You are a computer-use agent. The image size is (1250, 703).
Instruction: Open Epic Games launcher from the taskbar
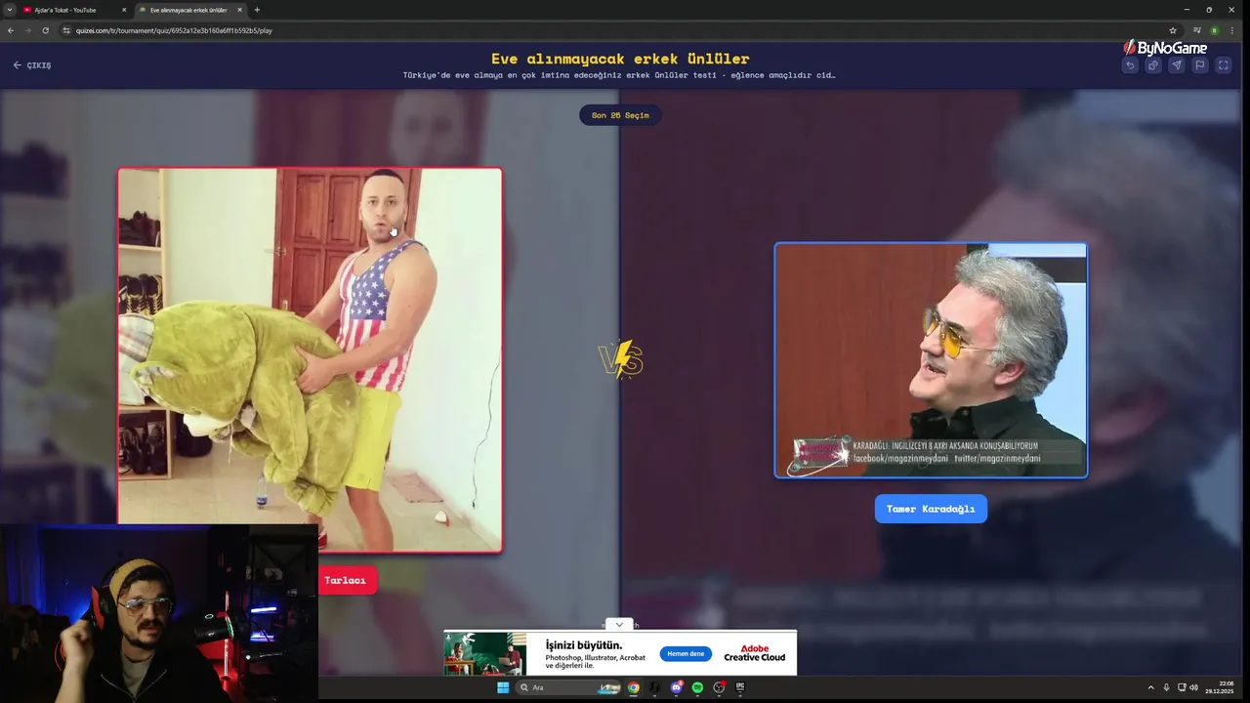coord(740,687)
